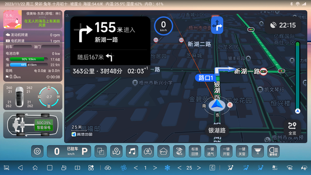The image size is (311, 175).
Task: Toggle the headlight button
Action: tap(273, 151)
